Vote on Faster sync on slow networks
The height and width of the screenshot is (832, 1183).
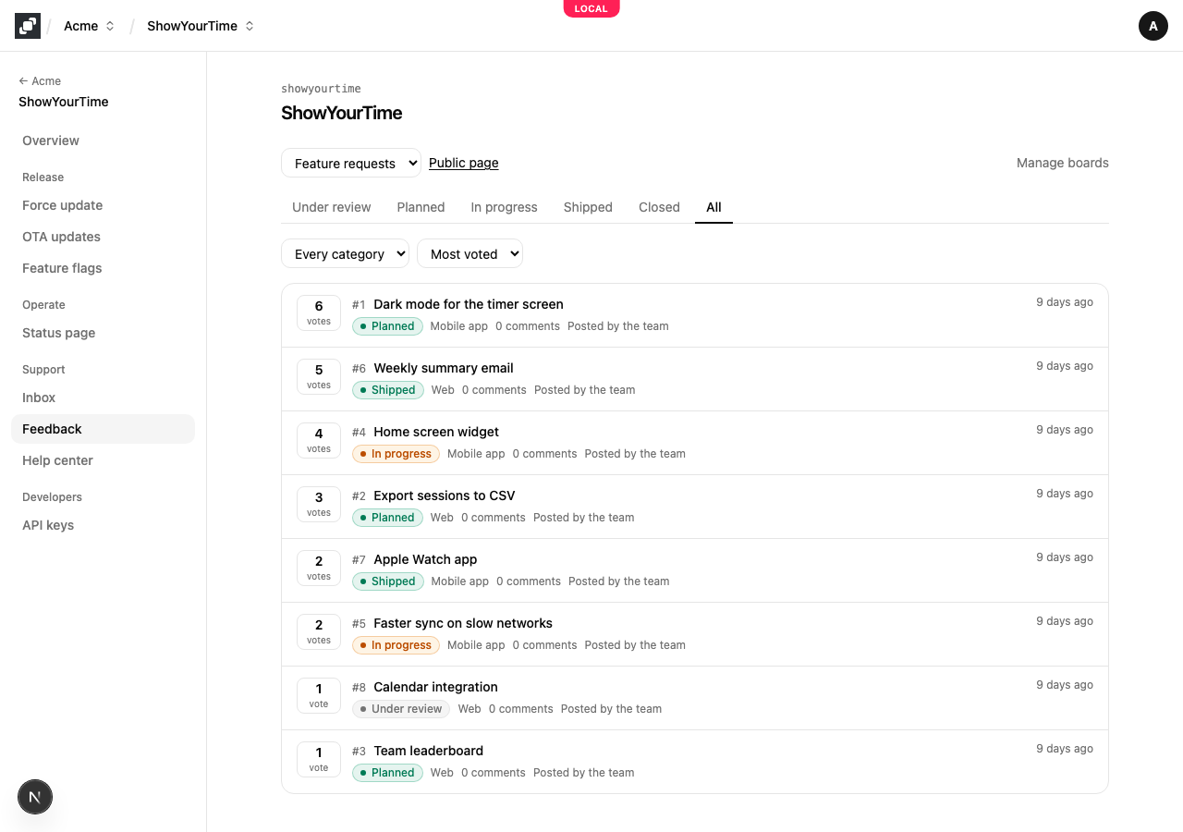(x=319, y=631)
